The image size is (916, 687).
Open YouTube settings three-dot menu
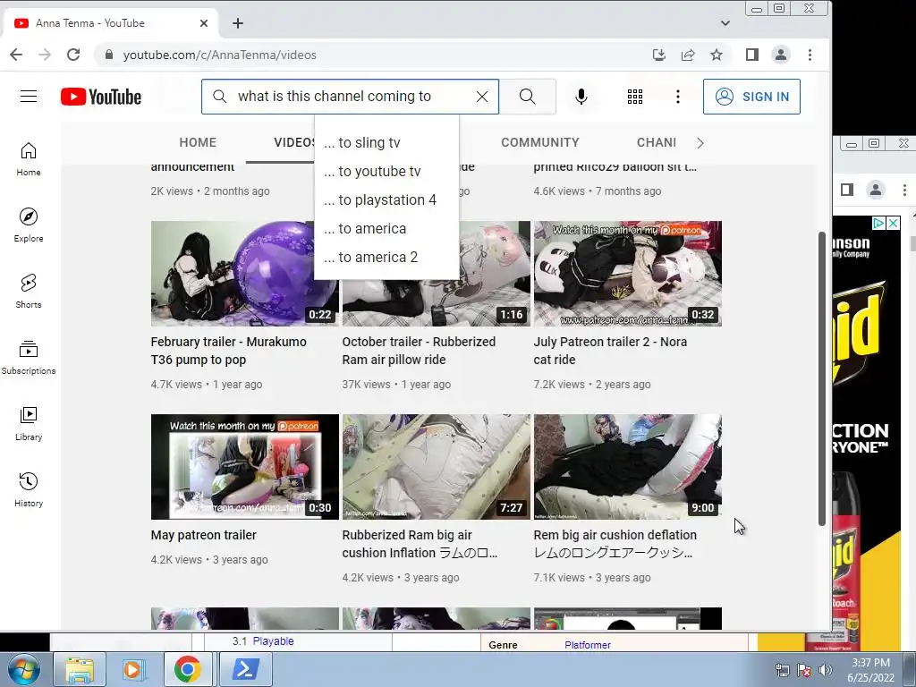click(678, 97)
